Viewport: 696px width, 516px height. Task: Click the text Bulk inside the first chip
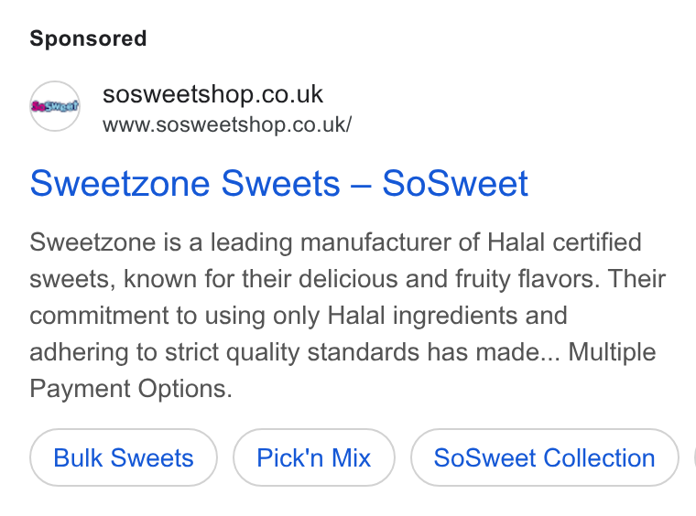pyautogui.click(x=78, y=457)
